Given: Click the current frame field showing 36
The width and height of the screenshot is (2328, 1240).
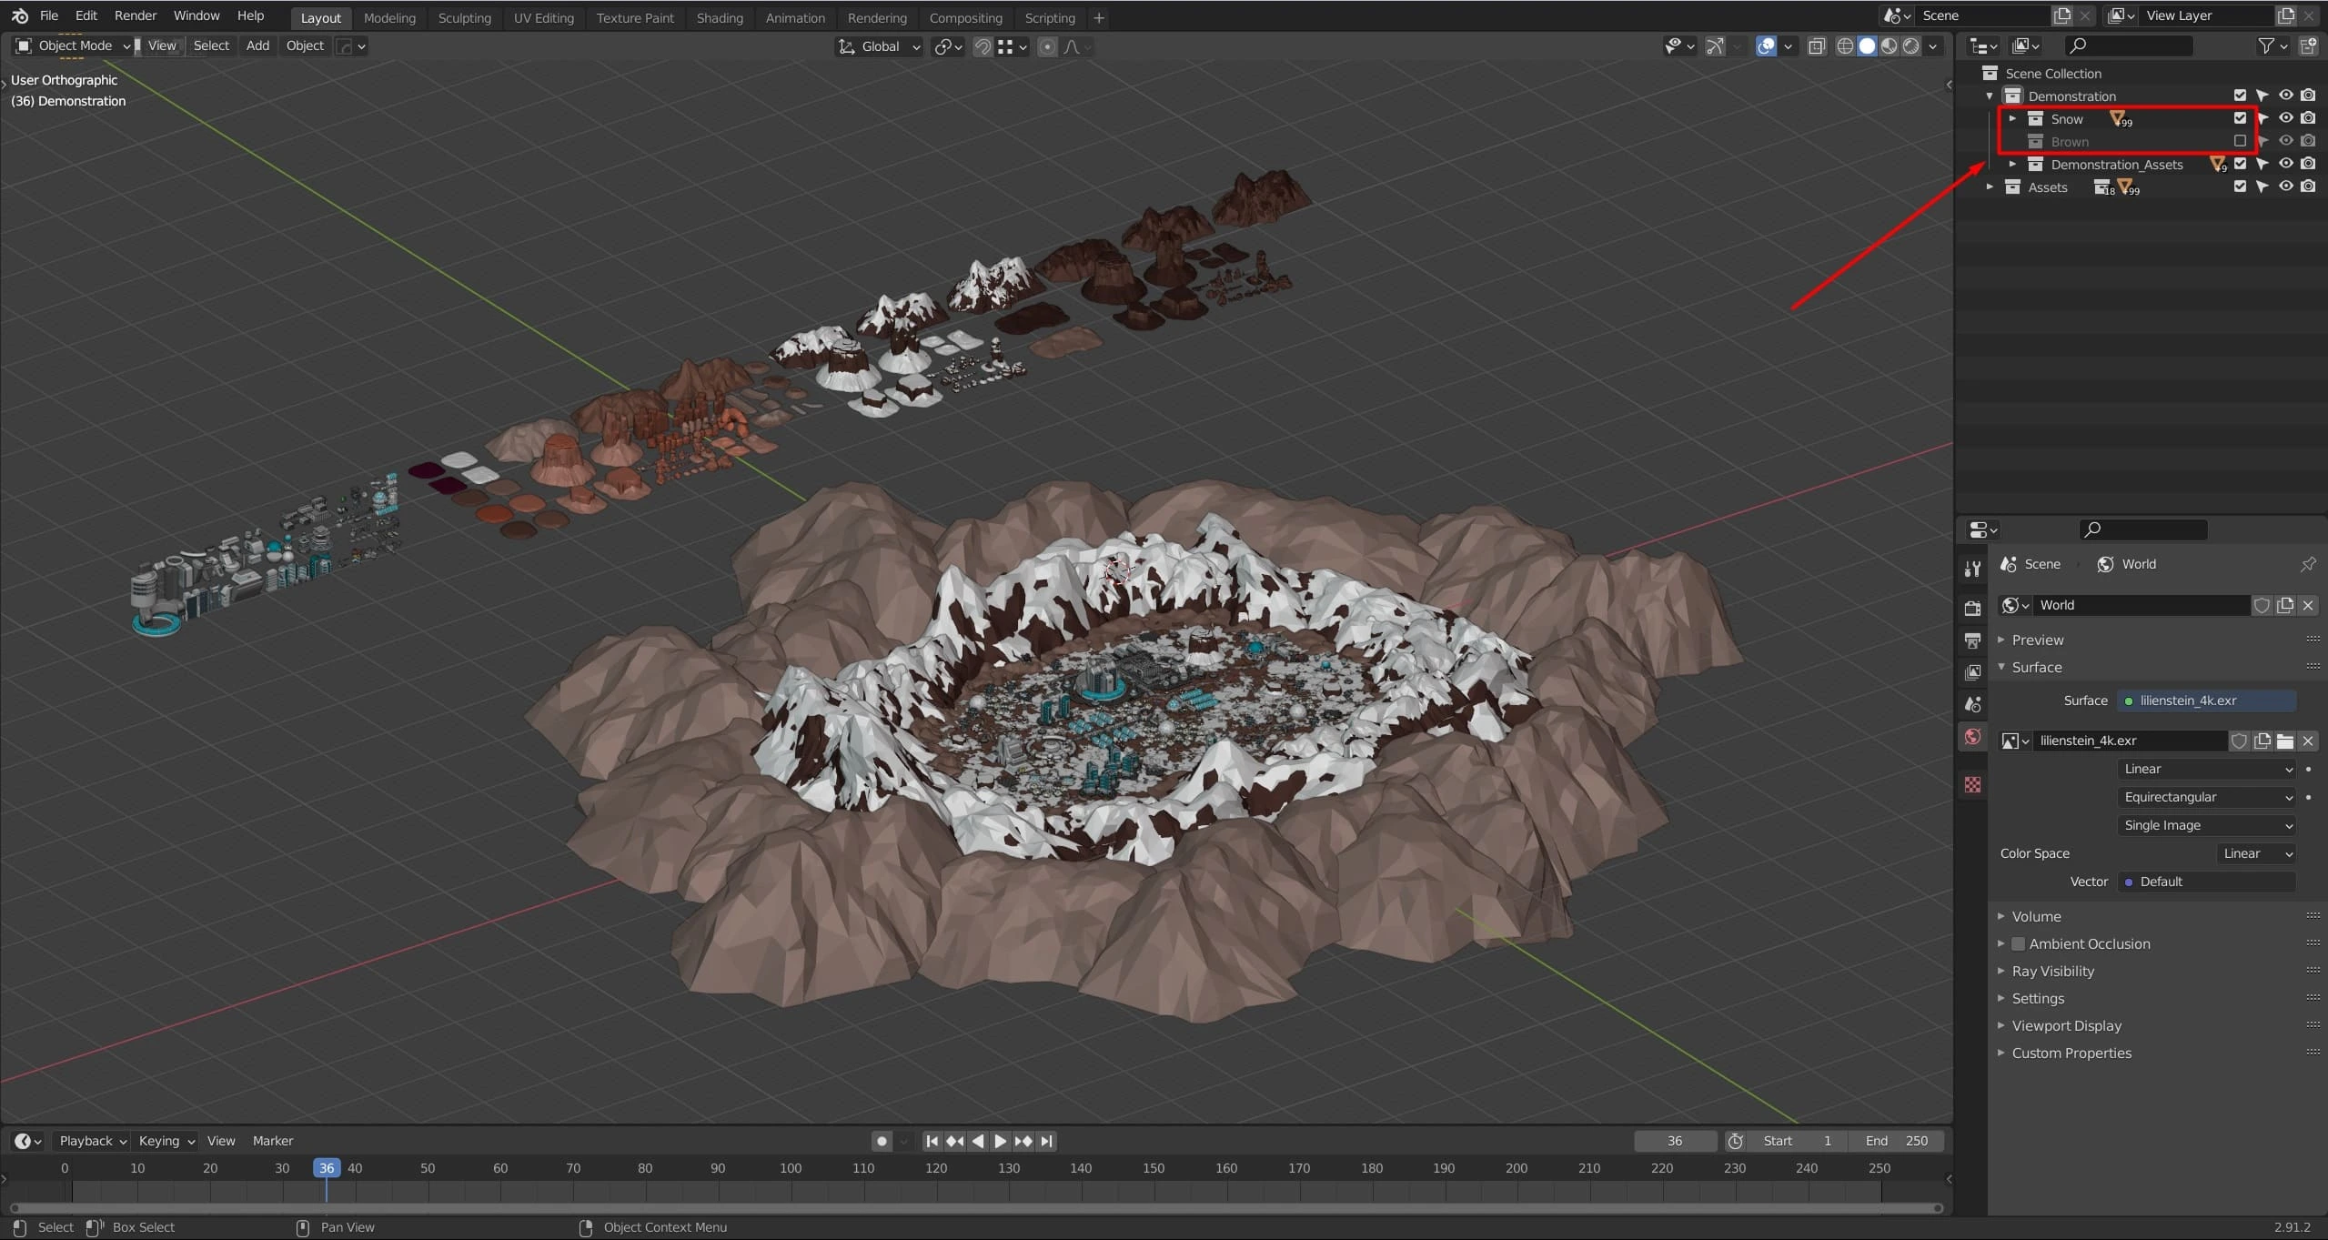Looking at the screenshot, I should [1674, 1141].
